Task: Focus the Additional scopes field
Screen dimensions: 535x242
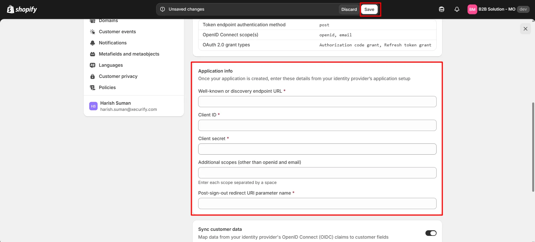Action: tap(317, 173)
